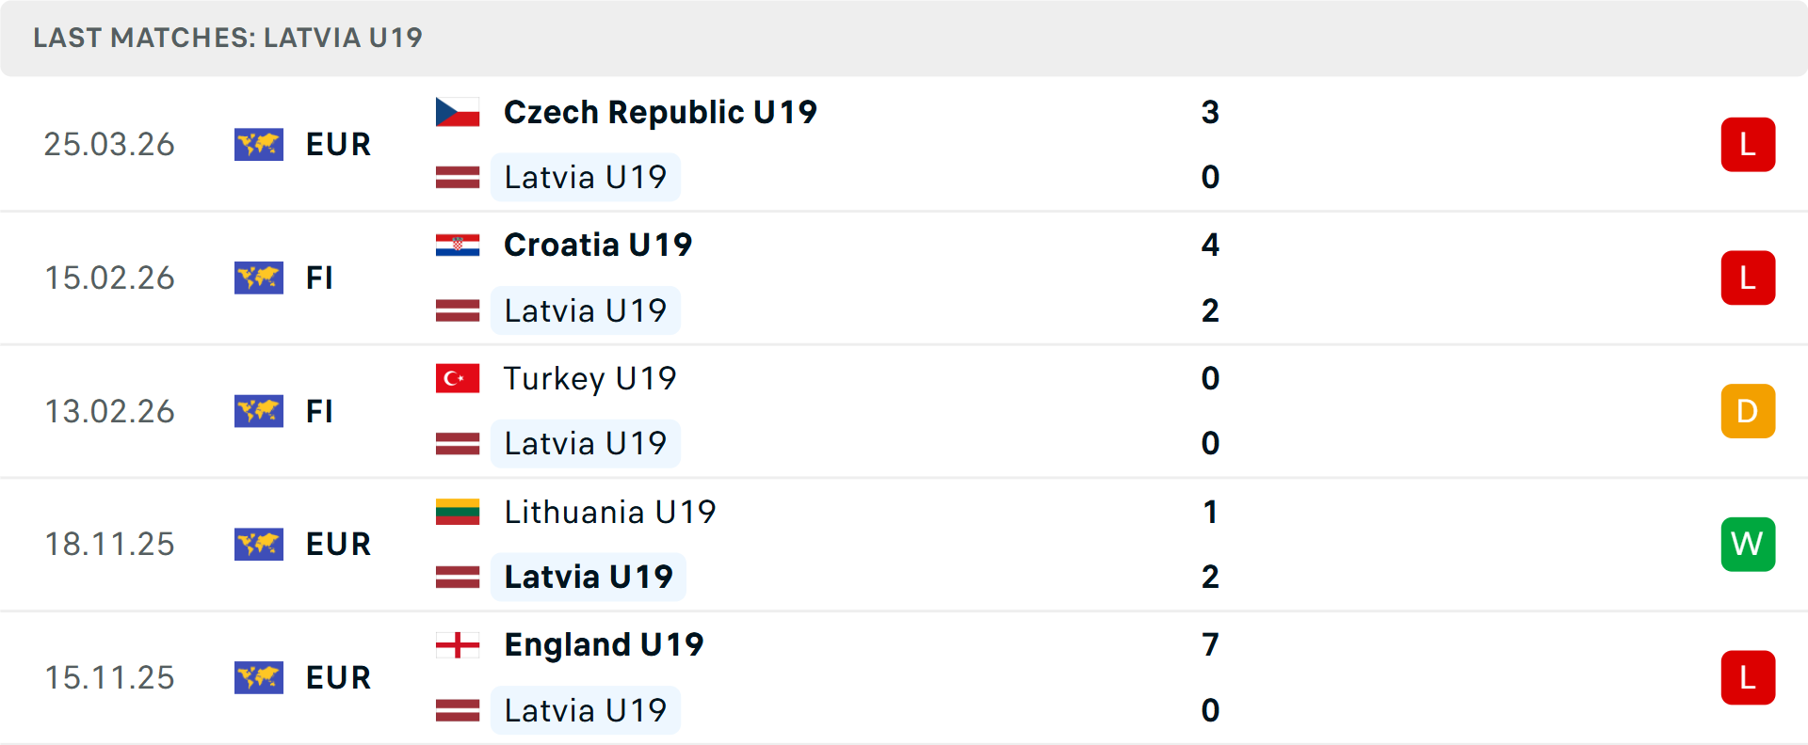Open the FI label on the 13.02.26 match
The image size is (1808, 745).
(320, 411)
